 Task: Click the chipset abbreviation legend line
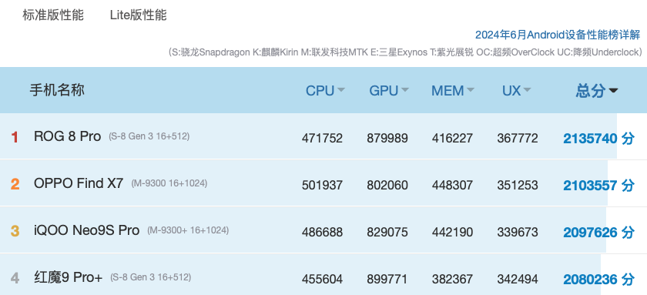(405, 52)
